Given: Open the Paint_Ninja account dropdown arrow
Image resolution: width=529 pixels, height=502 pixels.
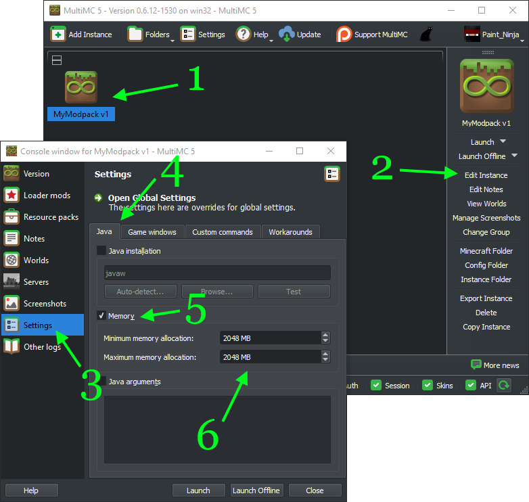Looking at the screenshot, I should click(522, 41).
